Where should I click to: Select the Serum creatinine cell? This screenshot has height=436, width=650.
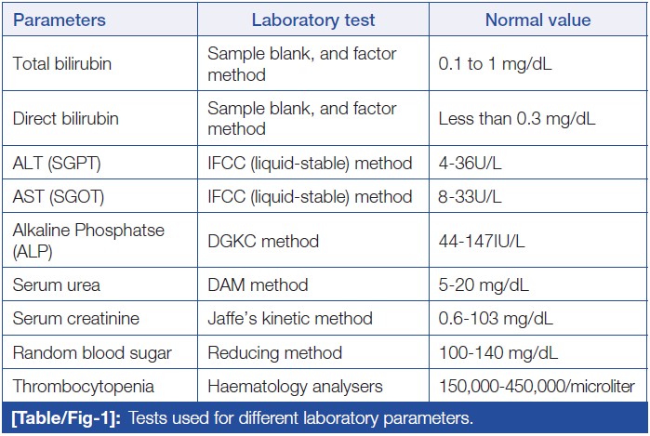pos(76,319)
